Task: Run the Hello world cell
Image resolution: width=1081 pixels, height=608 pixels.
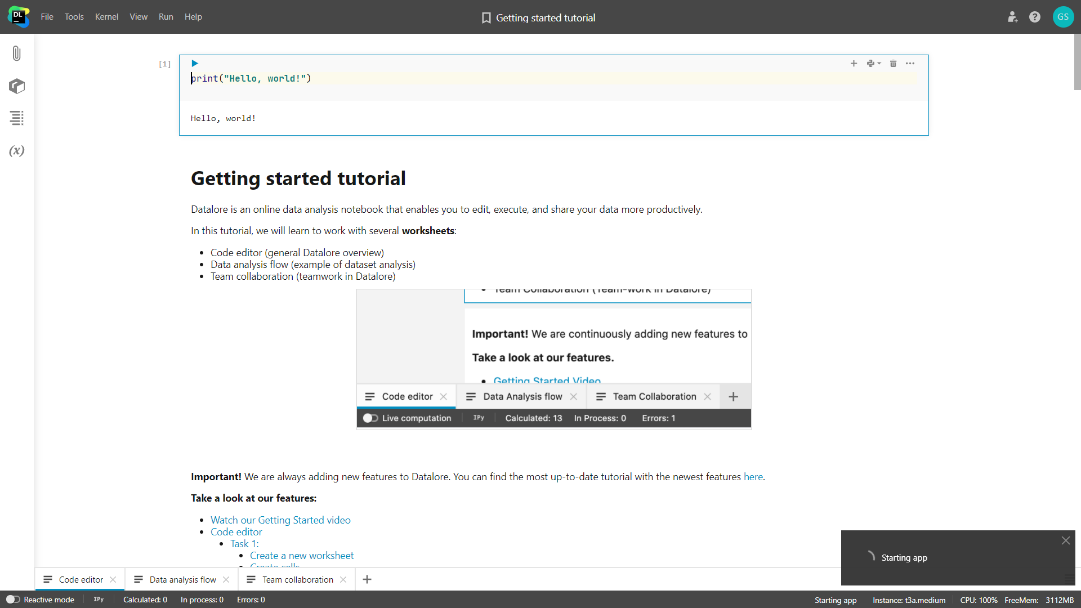Action: (x=195, y=64)
